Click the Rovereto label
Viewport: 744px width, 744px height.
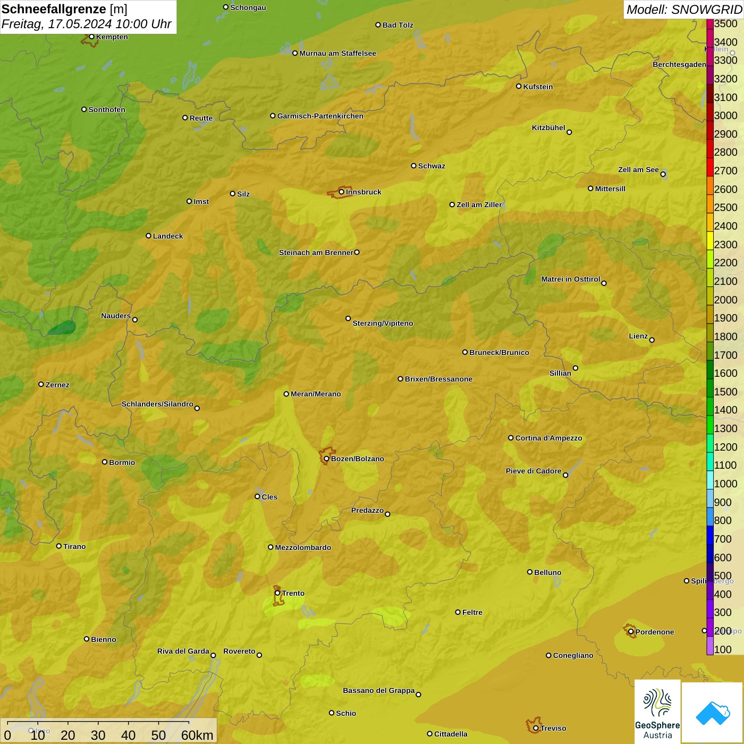point(239,651)
